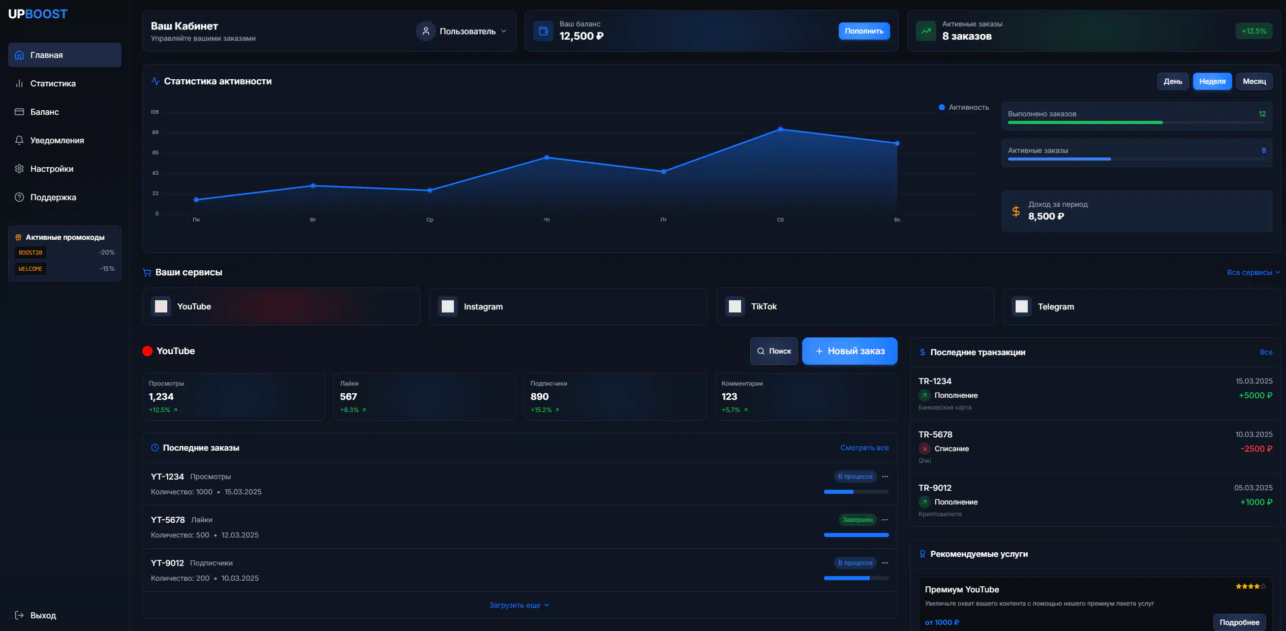
Task: Click progress bar of order YT-9012
Action: pos(856,578)
